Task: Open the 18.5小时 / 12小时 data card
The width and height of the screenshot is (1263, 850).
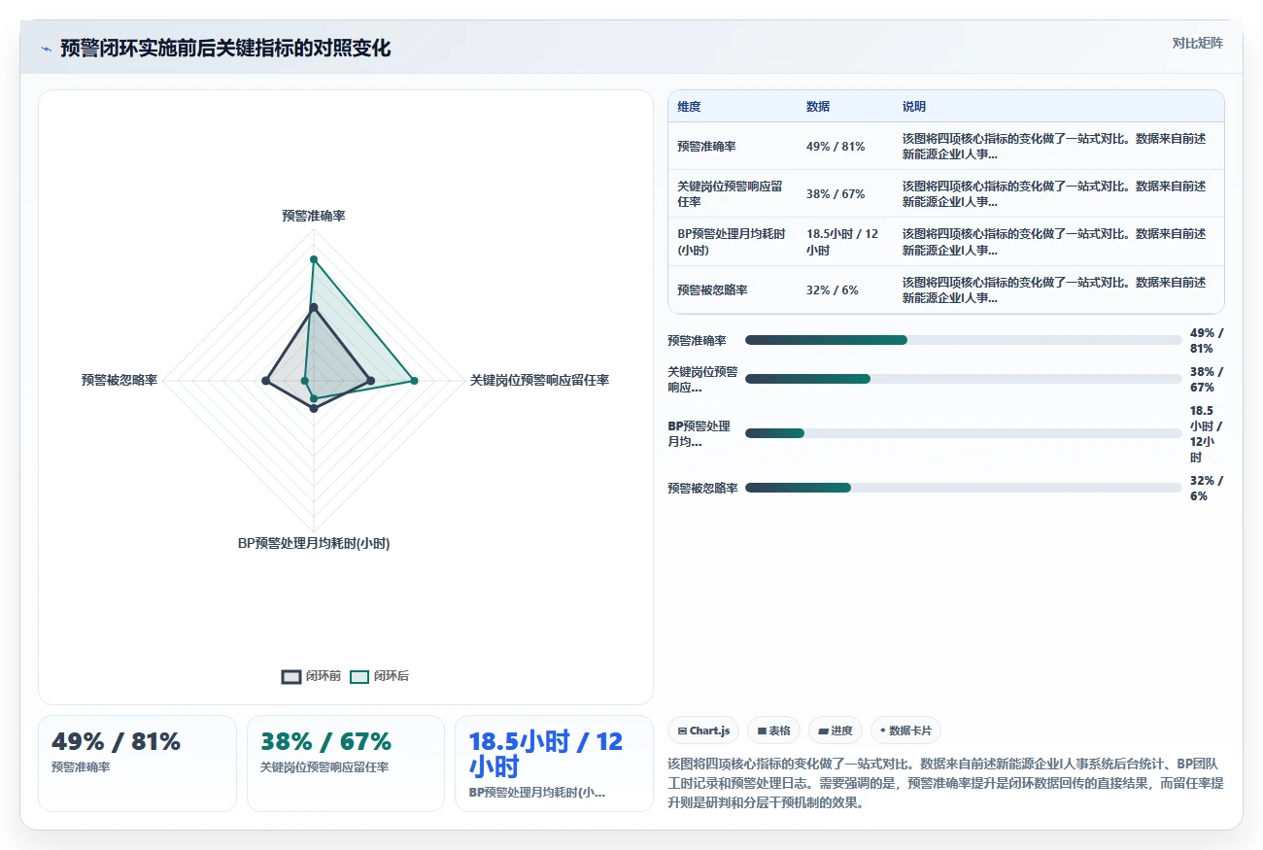Action: click(555, 764)
